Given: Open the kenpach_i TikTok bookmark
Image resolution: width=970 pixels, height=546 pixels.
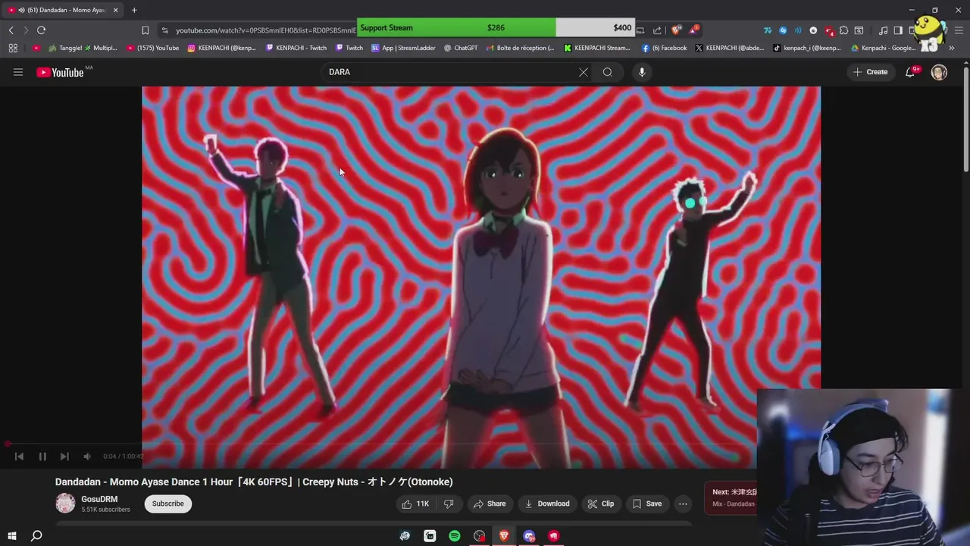Looking at the screenshot, I should pos(807,48).
